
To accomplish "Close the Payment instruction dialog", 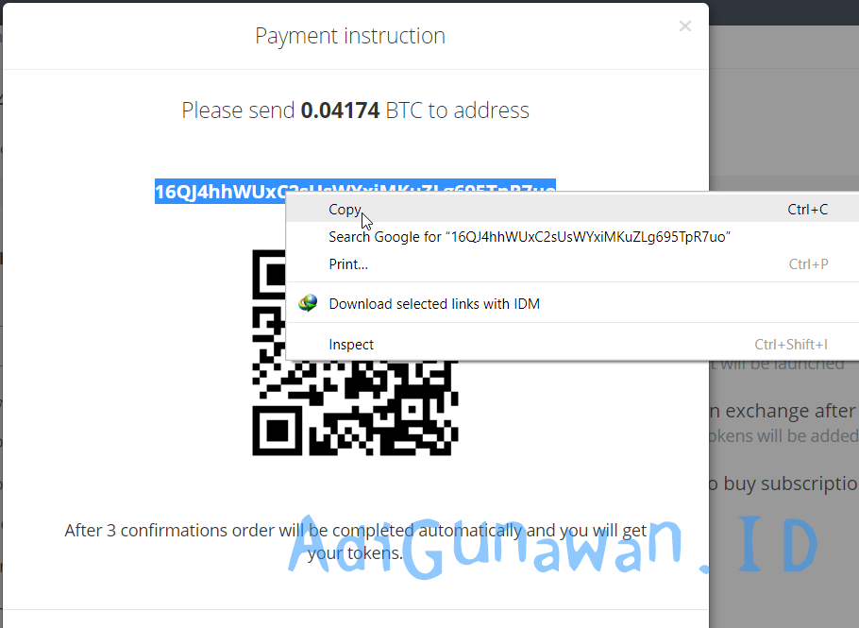I will [684, 25].
